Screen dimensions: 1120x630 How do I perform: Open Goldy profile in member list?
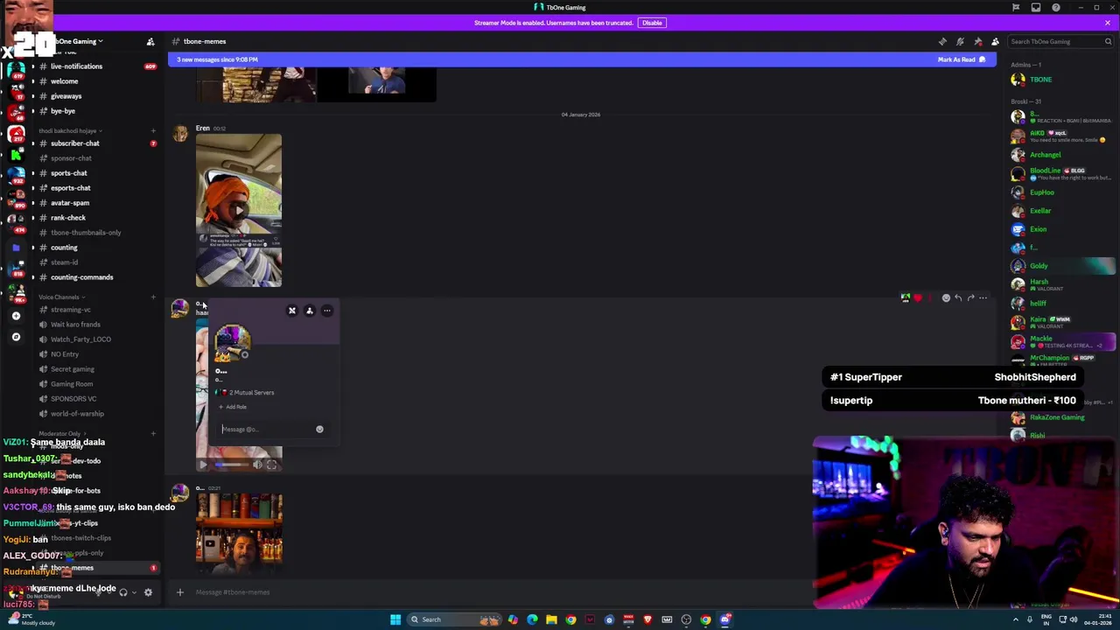pos(1063,266)
